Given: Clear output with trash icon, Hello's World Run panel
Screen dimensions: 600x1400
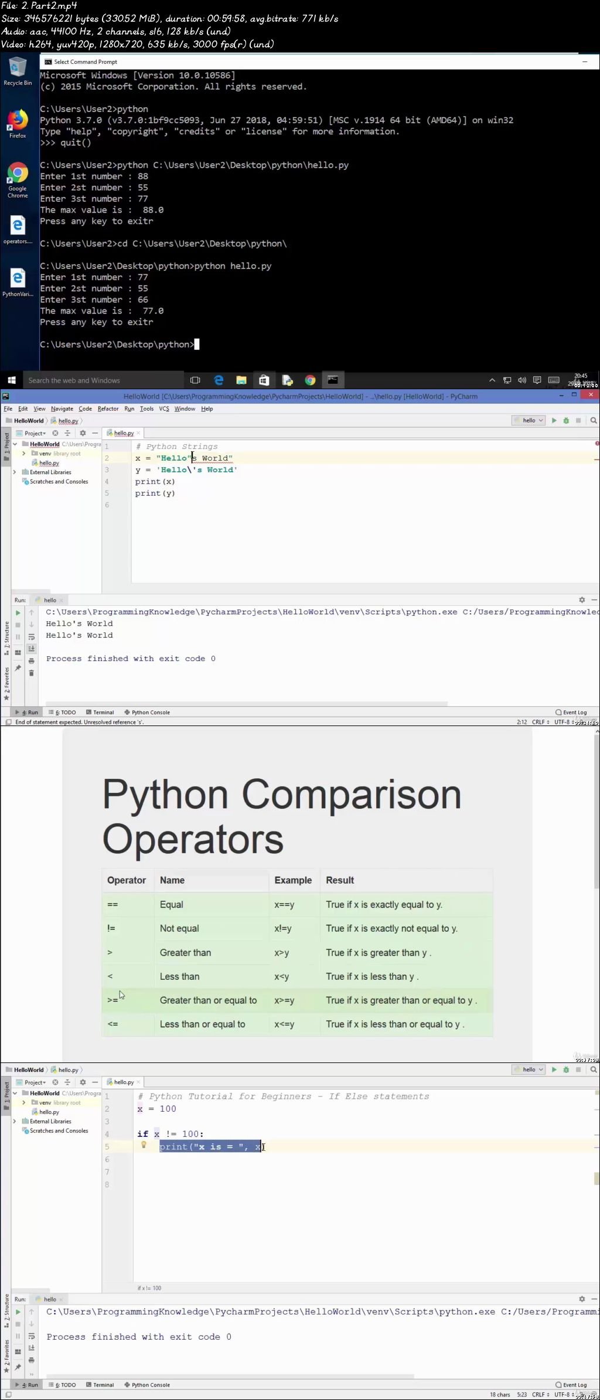Looking at the screenshot, I should [32, 673].
